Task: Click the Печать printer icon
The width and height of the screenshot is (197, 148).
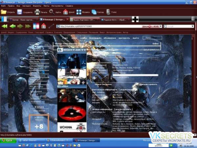Action: point(37,12)
